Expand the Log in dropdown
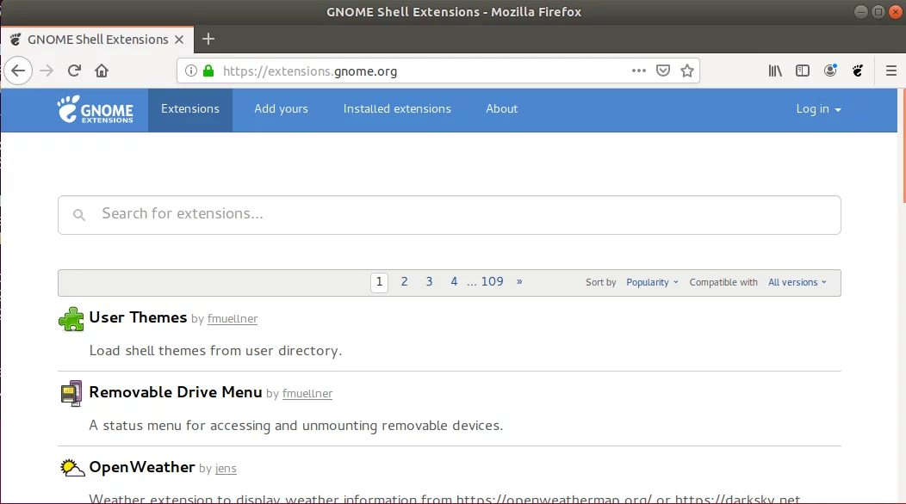 818,109
